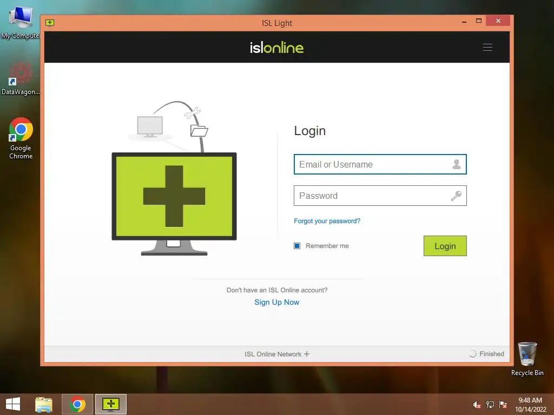The height and width of the screenshot is (415, 554).
Task: Select the Google Chrome desktop shortcut
Action: click(x=21, y=138)
